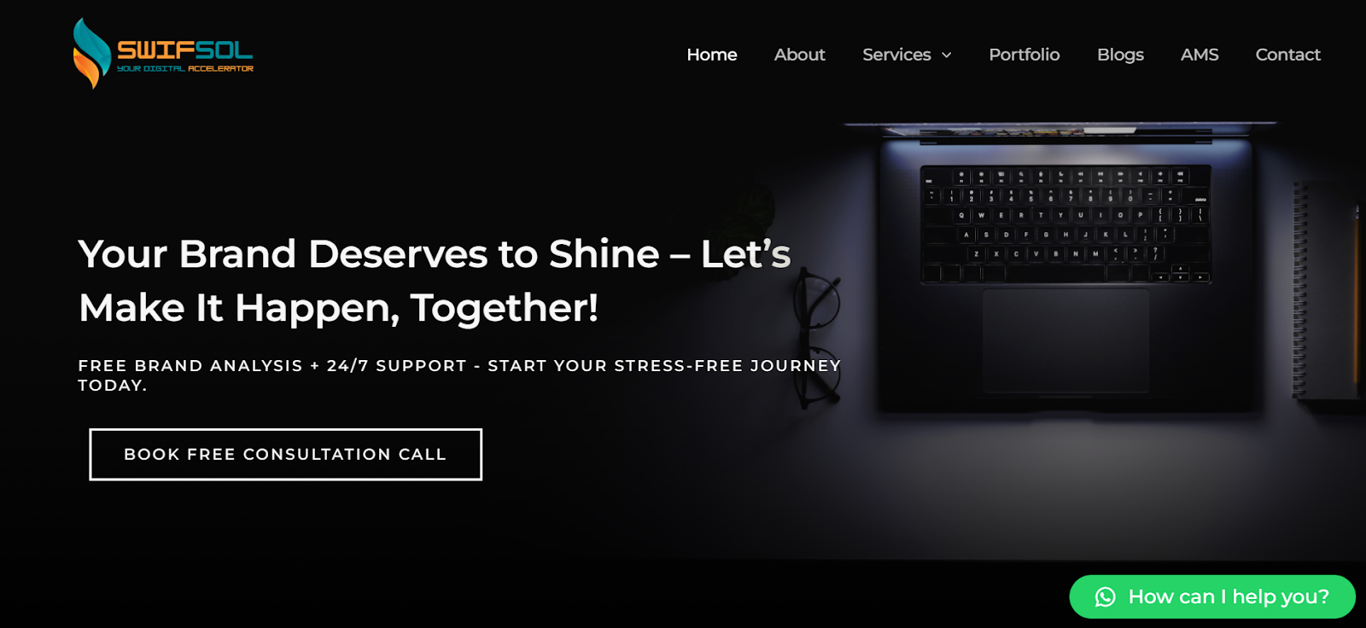Click the eyeglasses in the background photo

point(817,341)
